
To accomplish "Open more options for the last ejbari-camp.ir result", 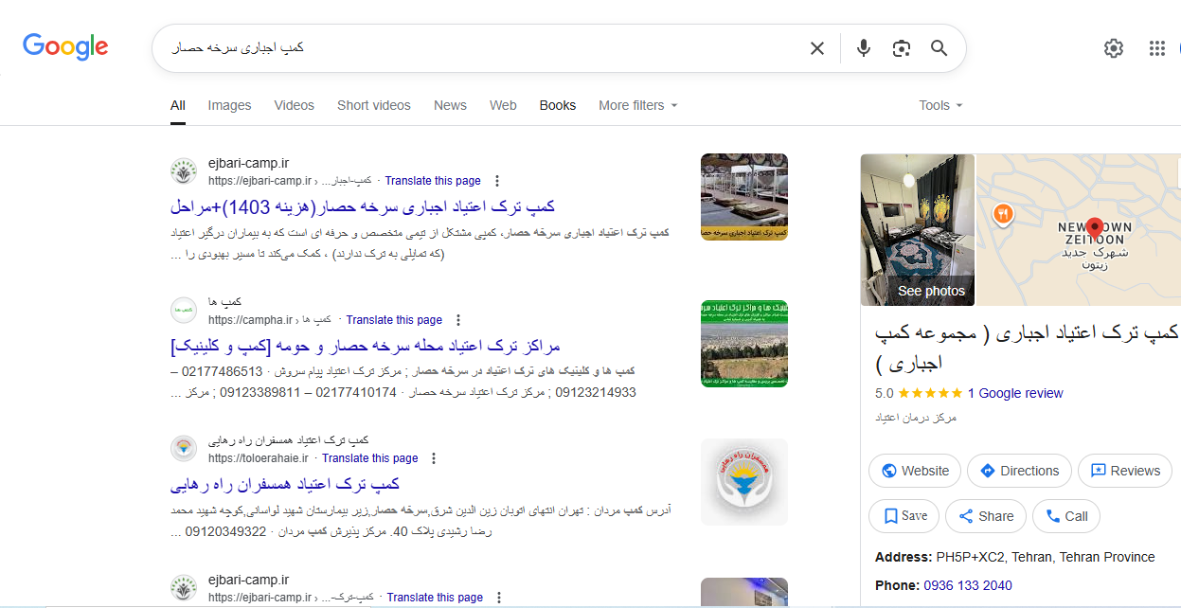I will click(499, 598).
